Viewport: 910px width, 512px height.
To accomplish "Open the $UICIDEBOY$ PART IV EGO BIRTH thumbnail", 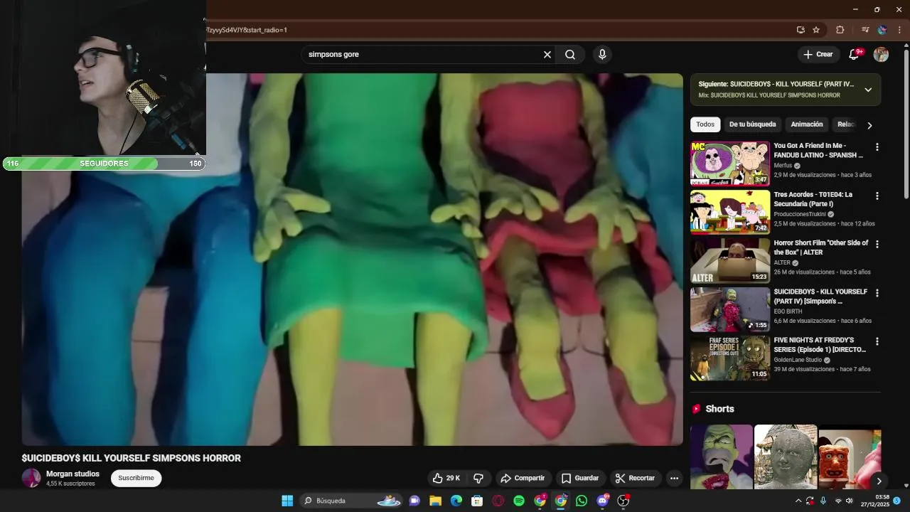I will [x=730, y=309].
